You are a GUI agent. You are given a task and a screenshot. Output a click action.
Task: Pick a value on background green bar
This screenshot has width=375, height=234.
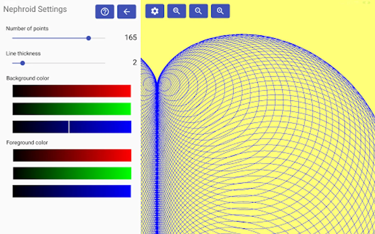[72, 109]
